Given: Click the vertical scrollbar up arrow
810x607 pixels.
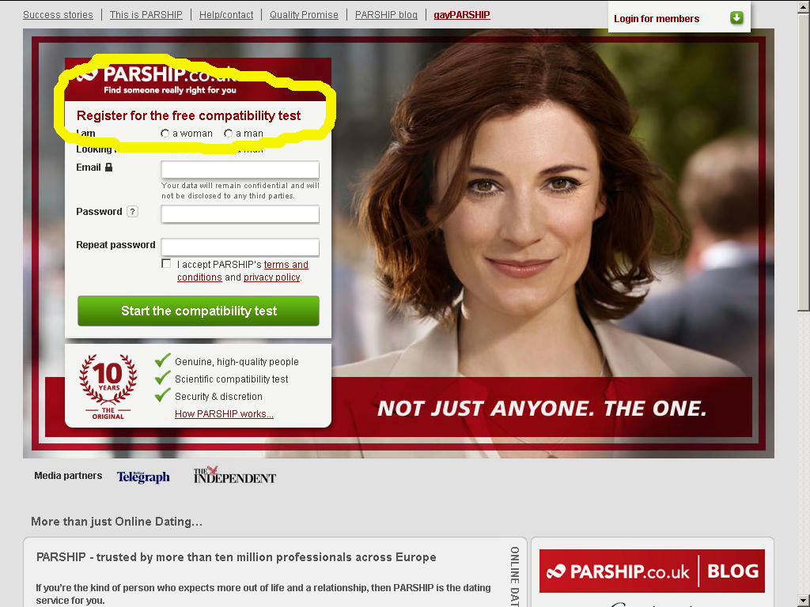Looking at the screenshot, I should coord(804,6).
